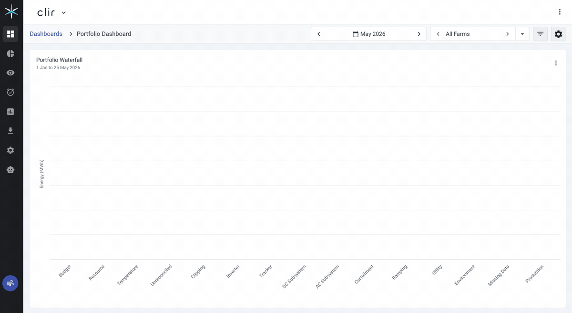Open the May 2026 date picker

[x=369, y=34]
